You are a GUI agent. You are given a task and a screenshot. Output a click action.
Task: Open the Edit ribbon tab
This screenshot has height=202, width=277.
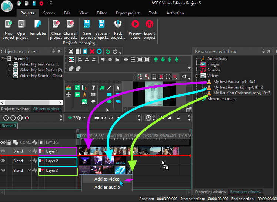point(67,13)
